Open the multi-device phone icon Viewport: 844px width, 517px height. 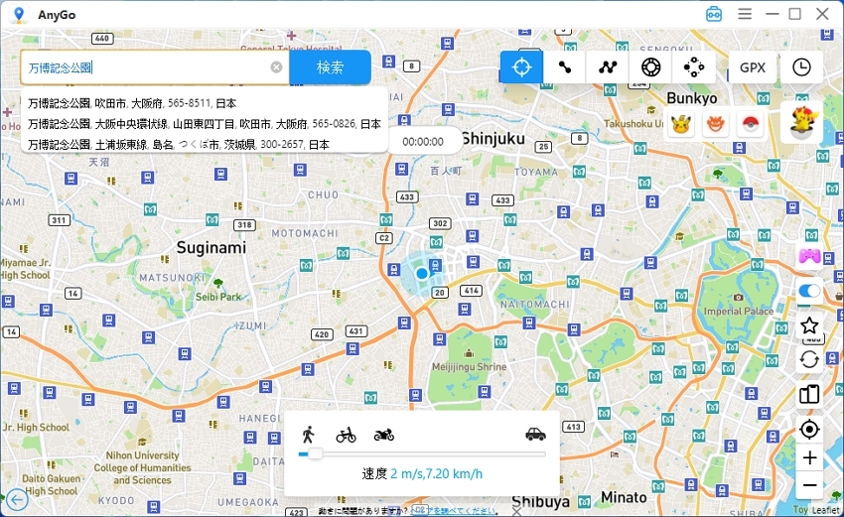[x=809, y=394]
